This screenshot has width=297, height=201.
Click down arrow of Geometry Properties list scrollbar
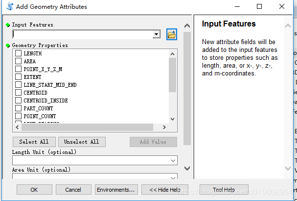[x=172, y=119]
